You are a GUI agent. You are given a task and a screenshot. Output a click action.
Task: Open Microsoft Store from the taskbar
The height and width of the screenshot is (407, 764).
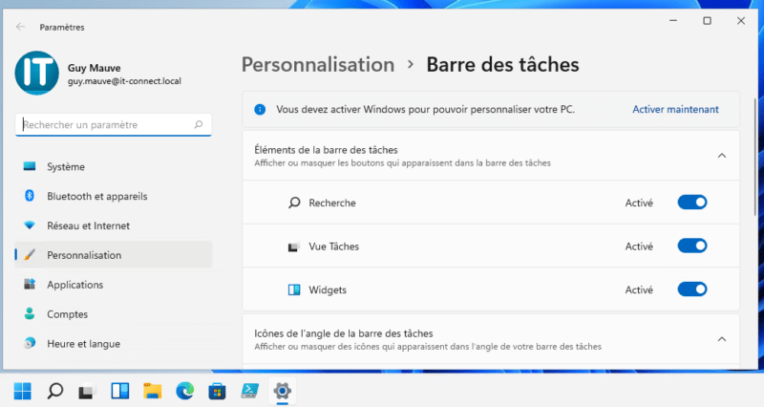coord(217,391)
